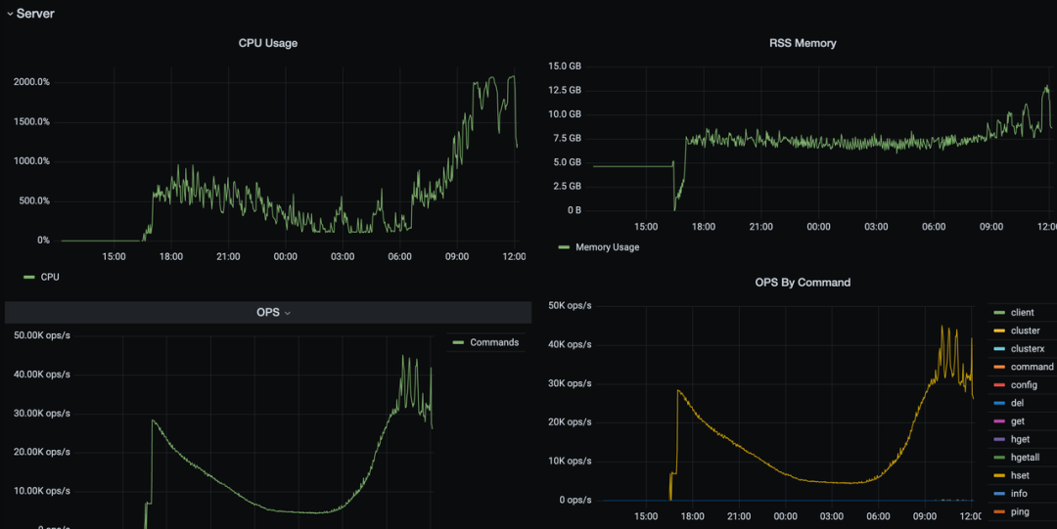Show only the hset series
The width and height of the screenshot is (1057, 529).
click(1020, 476)
